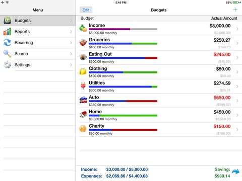
Task: Tap the Home house icon
Action: coord(83,115)
